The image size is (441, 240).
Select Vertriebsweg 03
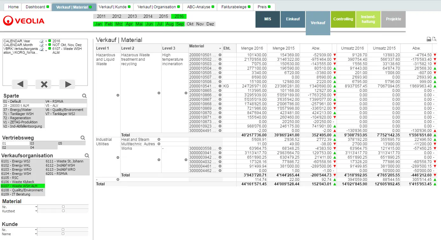[x=43, y=143]
